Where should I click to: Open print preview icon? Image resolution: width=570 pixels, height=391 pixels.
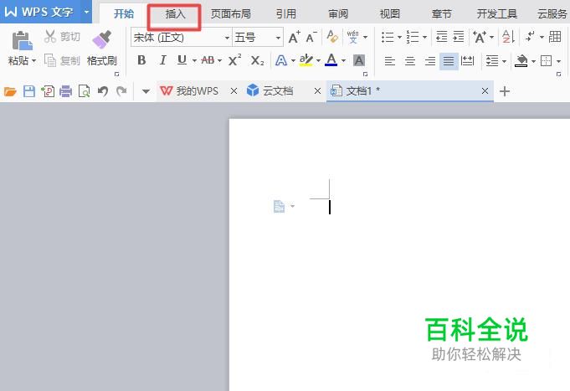tap(84, 91)
